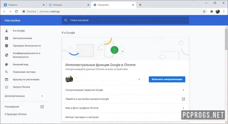Click the power icon for Запуск Chrome

pos(7,87)
